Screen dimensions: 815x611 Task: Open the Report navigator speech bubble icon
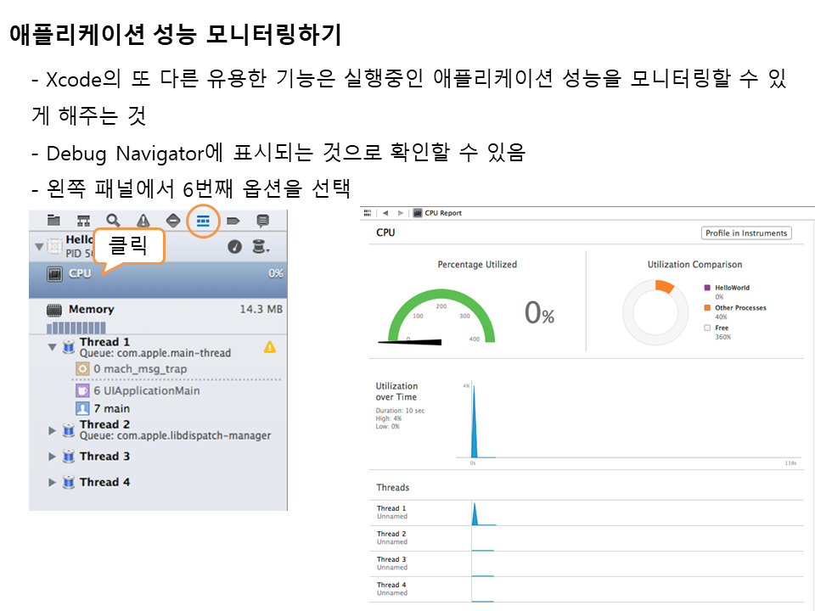pyautogui.click(x=262, y=221)
